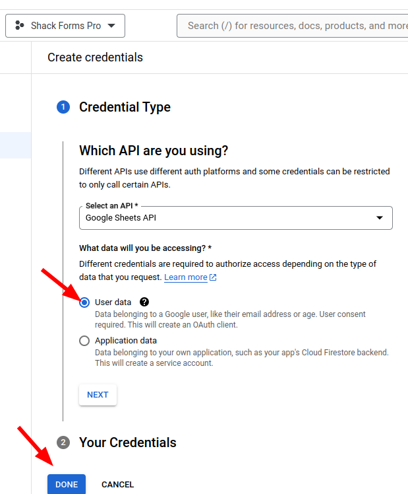Click the external link icon after Learn more

pos(213,277)
